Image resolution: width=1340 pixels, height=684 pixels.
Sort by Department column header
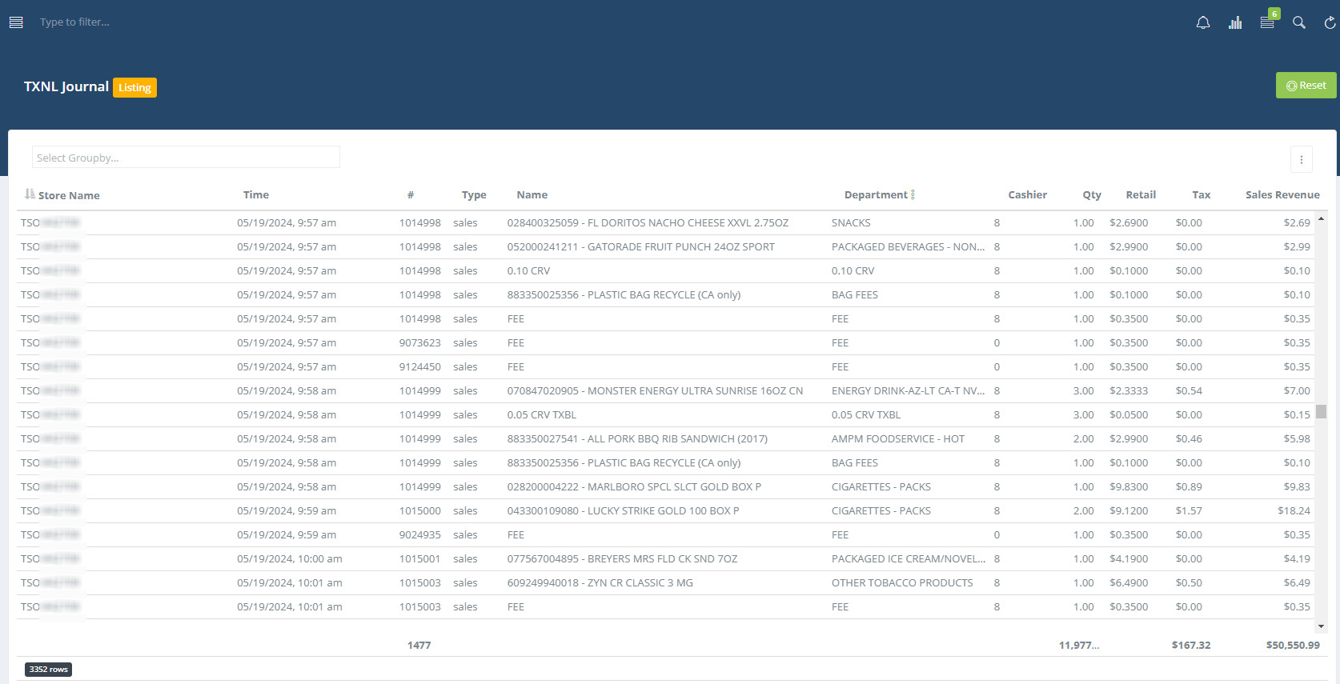click(876, 194)
